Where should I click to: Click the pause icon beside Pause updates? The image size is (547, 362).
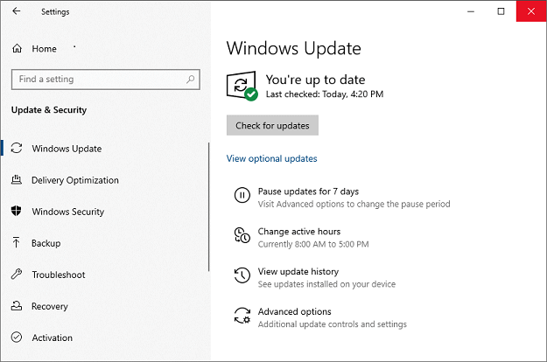(x=242, y=196)
